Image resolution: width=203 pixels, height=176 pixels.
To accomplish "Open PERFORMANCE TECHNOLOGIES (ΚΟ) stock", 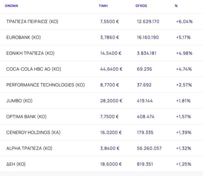I will tap(45, 85).
